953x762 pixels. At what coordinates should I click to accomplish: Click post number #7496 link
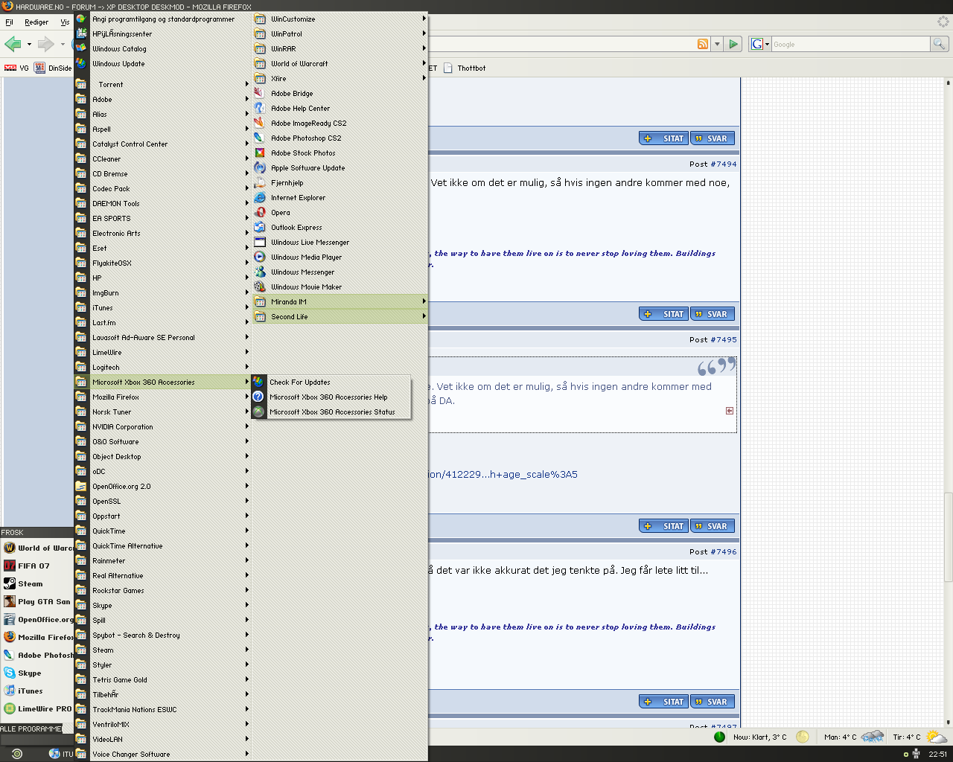(723, 552)
